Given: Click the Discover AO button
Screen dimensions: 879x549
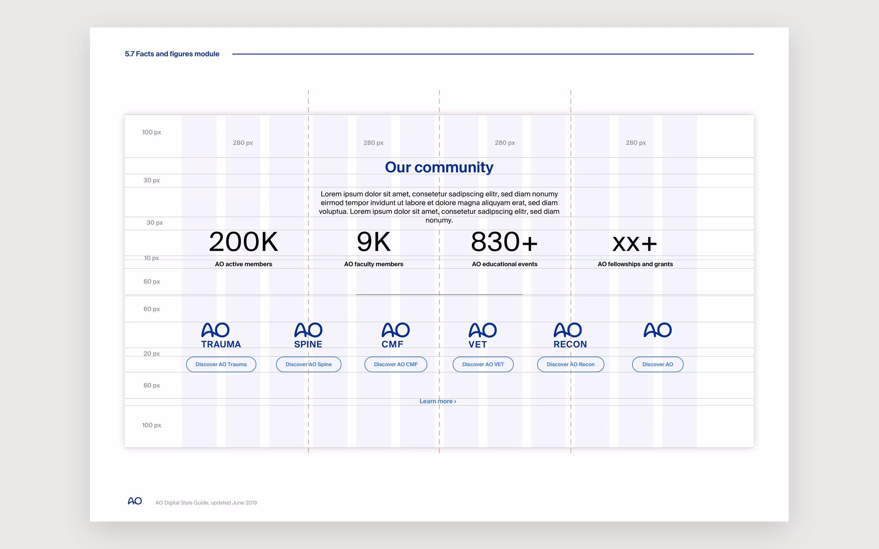Looking at the screenshot, I should click(x=658, y=364).
